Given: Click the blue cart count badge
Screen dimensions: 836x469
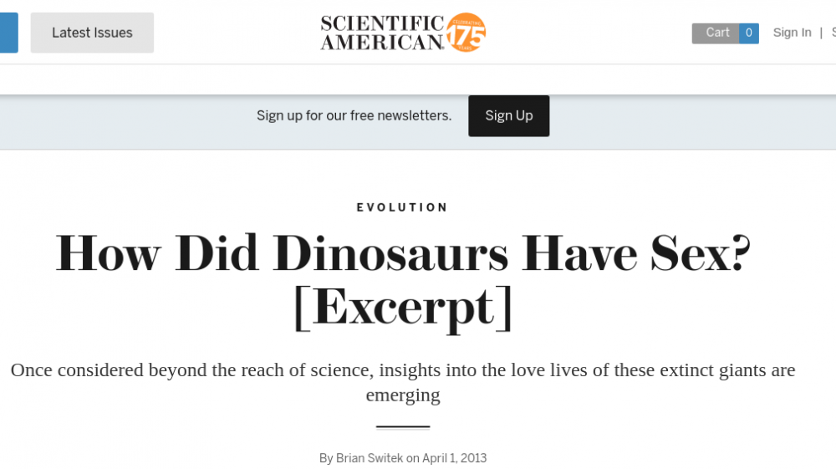Looking at the screenshot, I should pyautogui.click(x=749, y=33).
